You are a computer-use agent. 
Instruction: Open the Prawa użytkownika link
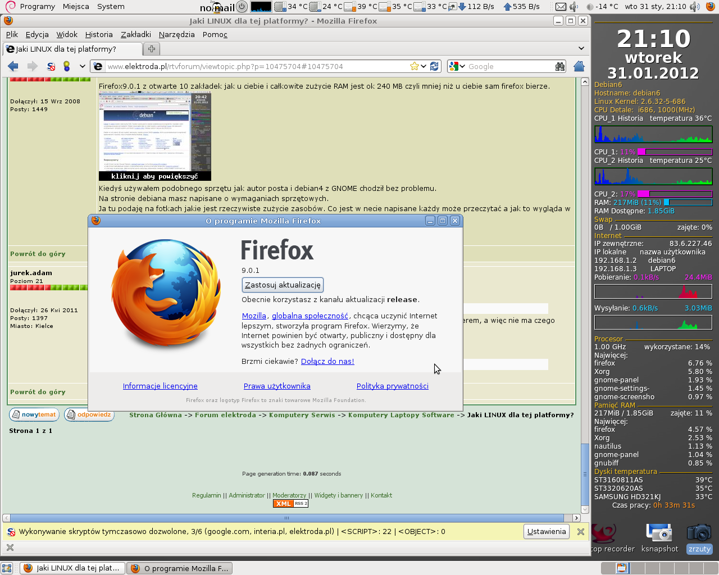coord(277,386)
